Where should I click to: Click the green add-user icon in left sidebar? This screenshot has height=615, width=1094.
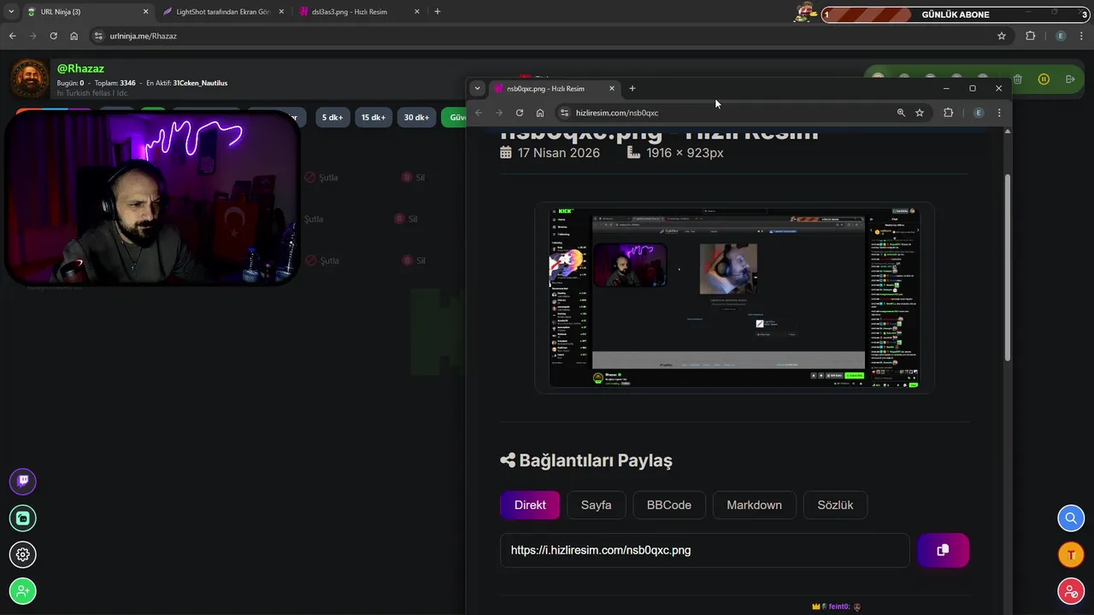[23, 591]
